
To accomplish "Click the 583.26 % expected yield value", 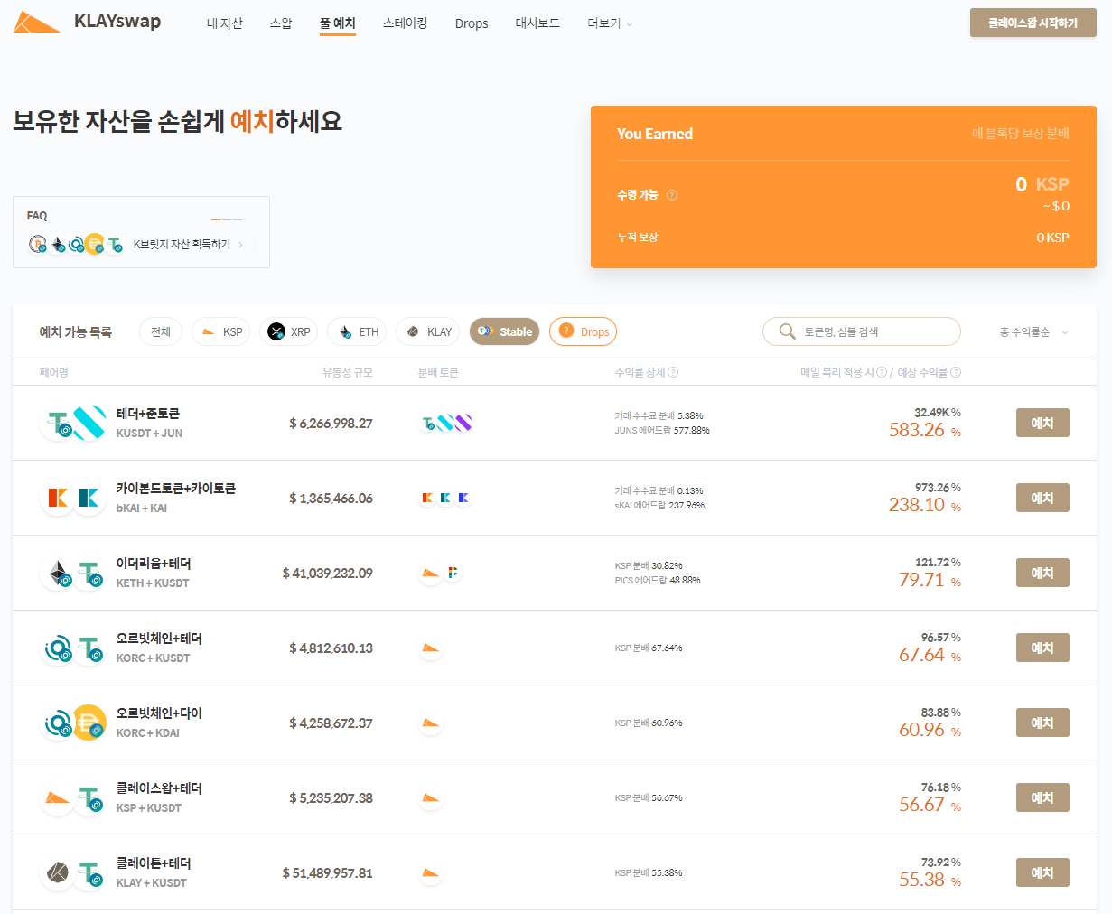I will pyautogui.click(x=925, y=430).
